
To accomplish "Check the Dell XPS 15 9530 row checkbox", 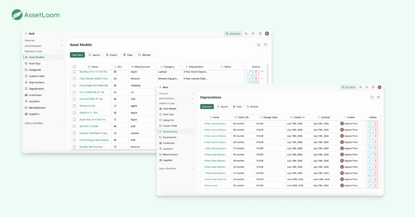I will coord(74,126).
